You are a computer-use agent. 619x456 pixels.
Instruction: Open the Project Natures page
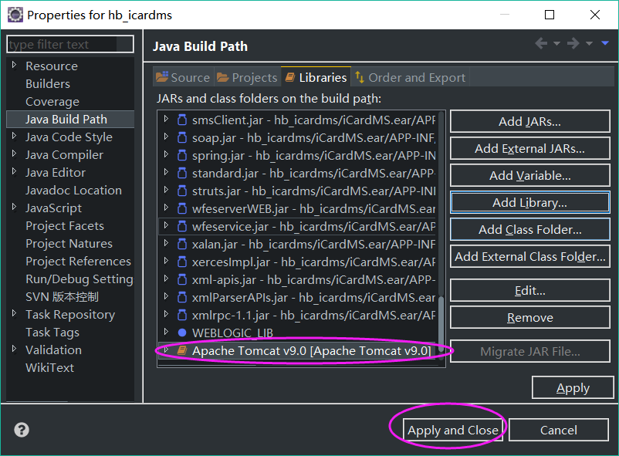[x=69, y=244]
